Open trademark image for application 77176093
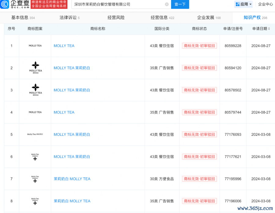This screenshot has width=275, height=213. click(35, 134)
